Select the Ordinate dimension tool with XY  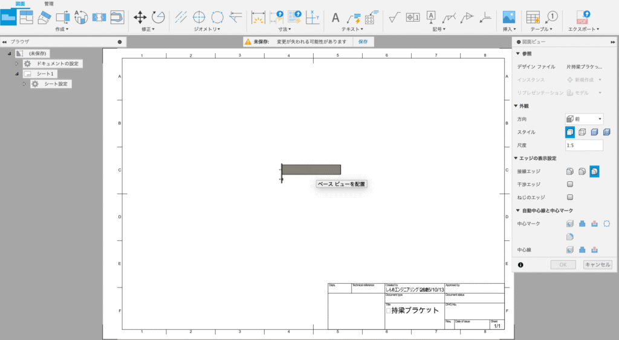[313, 18]
